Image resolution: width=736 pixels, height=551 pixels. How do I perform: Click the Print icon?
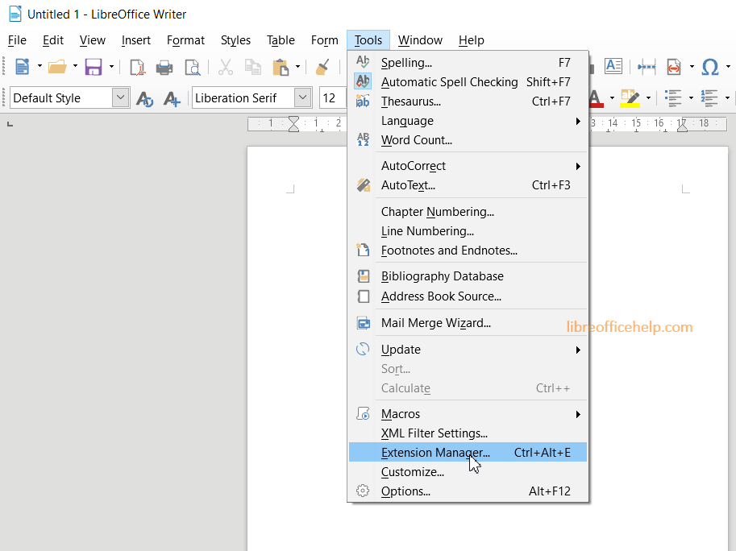click(x=164, y=67)
